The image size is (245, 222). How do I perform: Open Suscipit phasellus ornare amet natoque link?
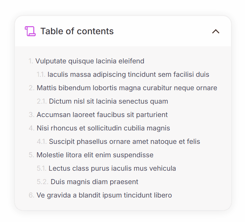[x=124, y=142]
